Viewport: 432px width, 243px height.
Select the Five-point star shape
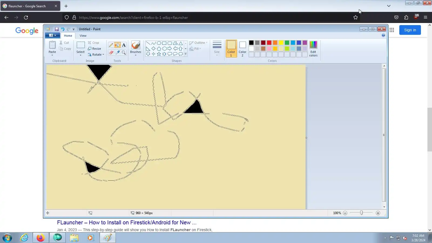coord(159,54)
